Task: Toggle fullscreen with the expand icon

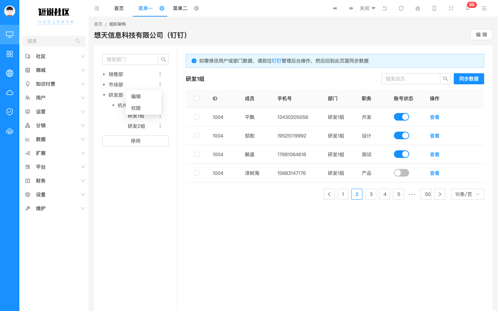Action: point(451,8)
